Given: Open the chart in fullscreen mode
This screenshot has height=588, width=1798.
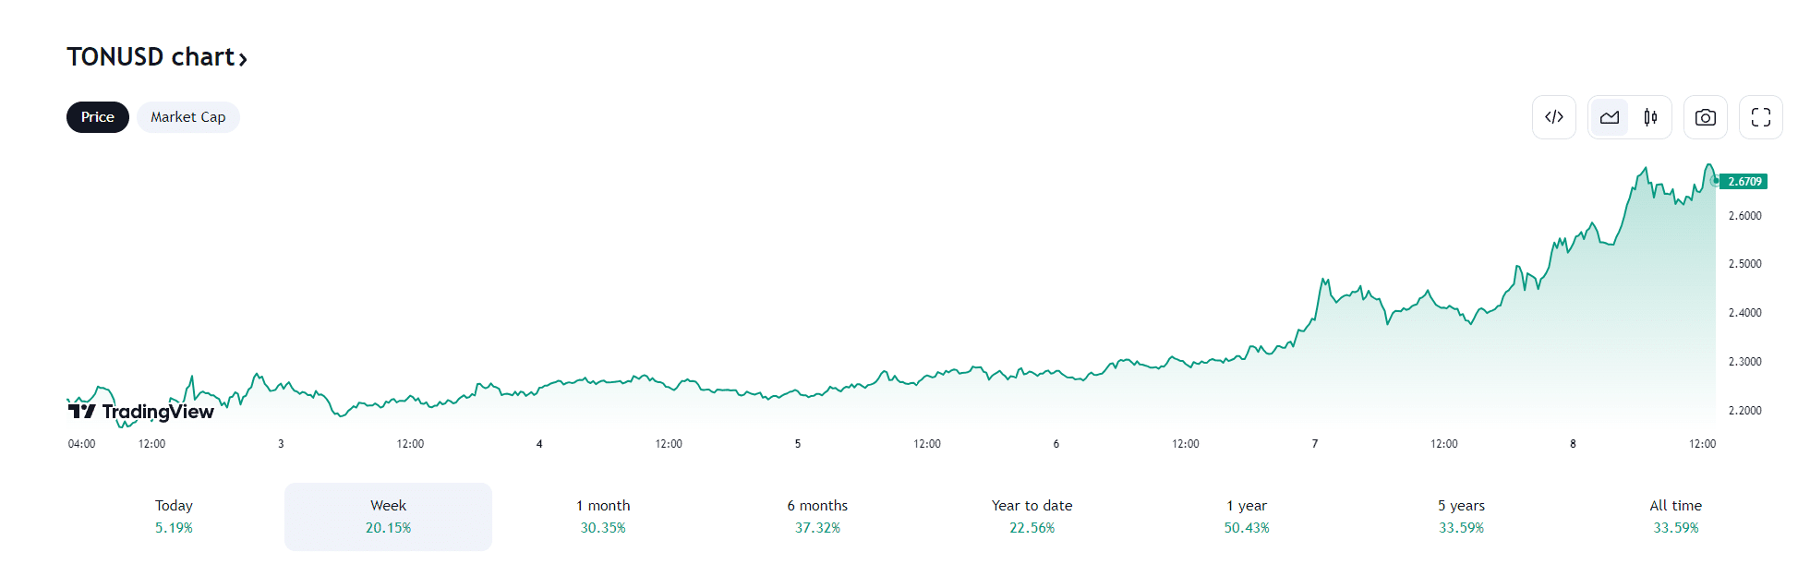Looking at the screenshot, I should pos(1761,117).
